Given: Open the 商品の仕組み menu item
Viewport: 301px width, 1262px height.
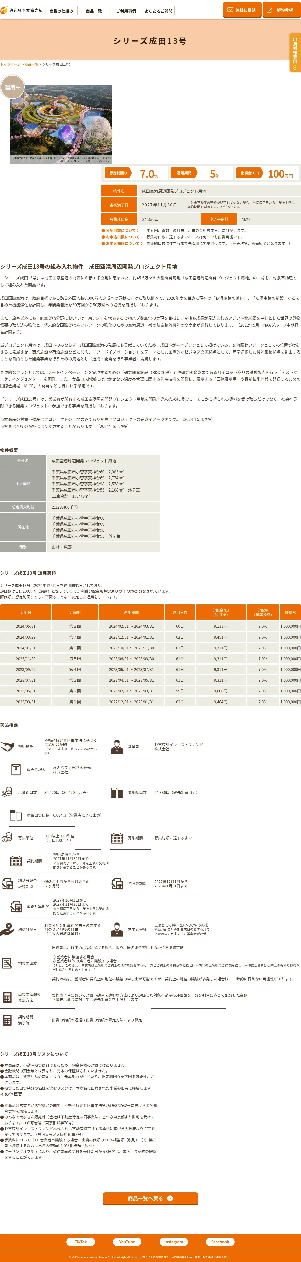Looking at the screenshot, I should [61, 11].
